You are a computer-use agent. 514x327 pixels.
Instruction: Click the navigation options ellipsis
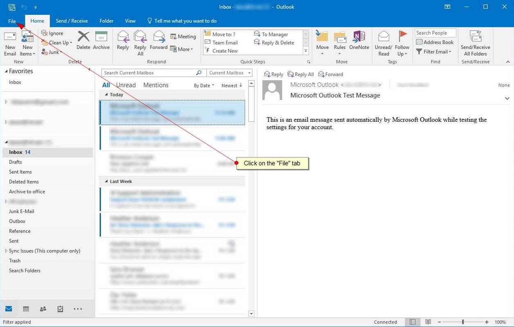(78, 309)
